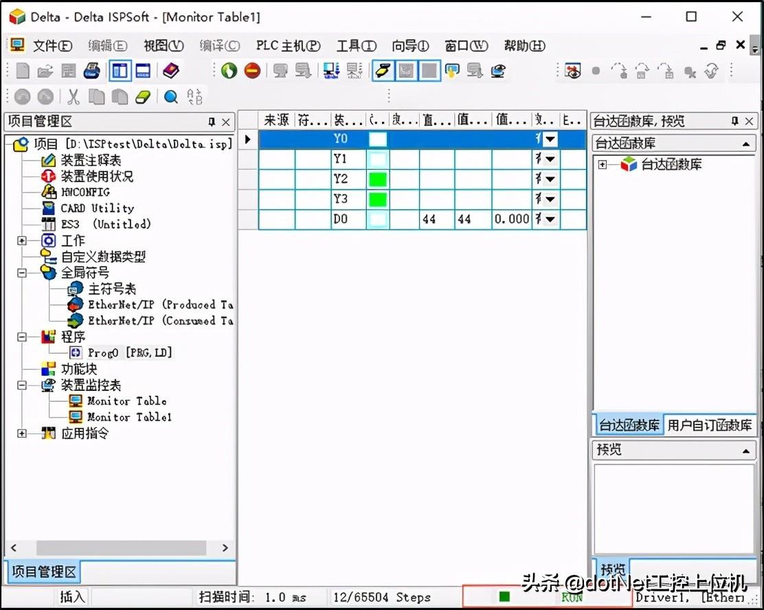The width and height of the screenshot is (764, 610).
Task: Click the Set device value hand icon
Action: [452, 71]
